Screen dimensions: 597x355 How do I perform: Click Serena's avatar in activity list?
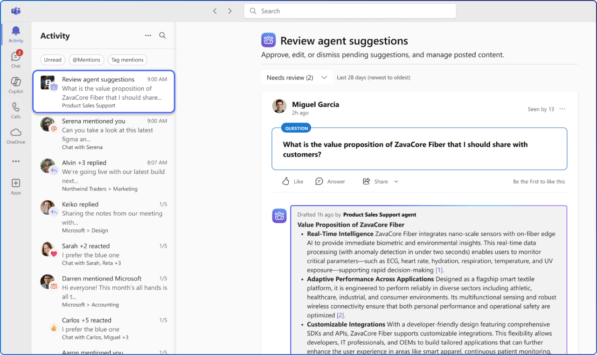pos(47,123)
